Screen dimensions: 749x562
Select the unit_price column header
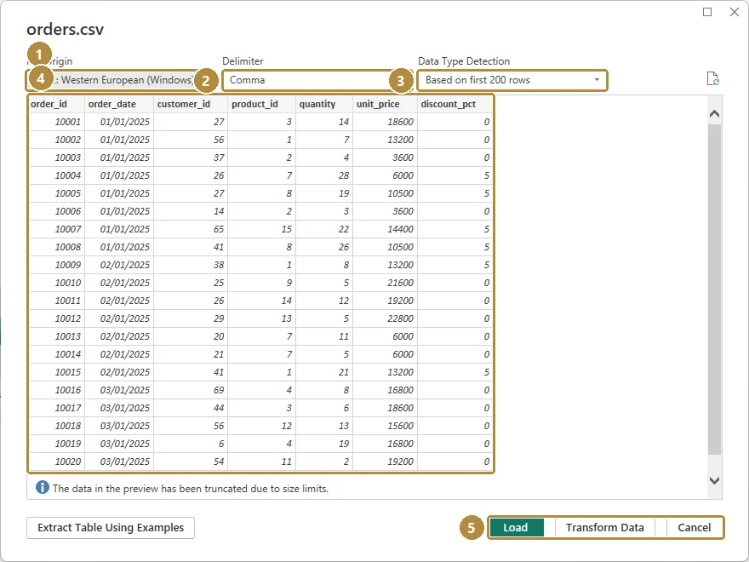click(385, 104)
